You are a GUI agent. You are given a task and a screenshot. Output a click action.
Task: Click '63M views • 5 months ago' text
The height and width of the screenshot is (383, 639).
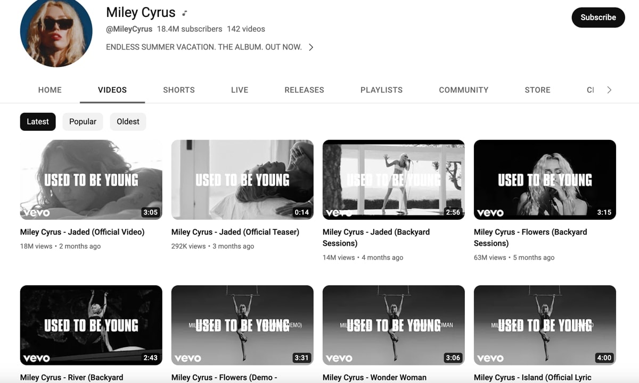pos(514,257)
